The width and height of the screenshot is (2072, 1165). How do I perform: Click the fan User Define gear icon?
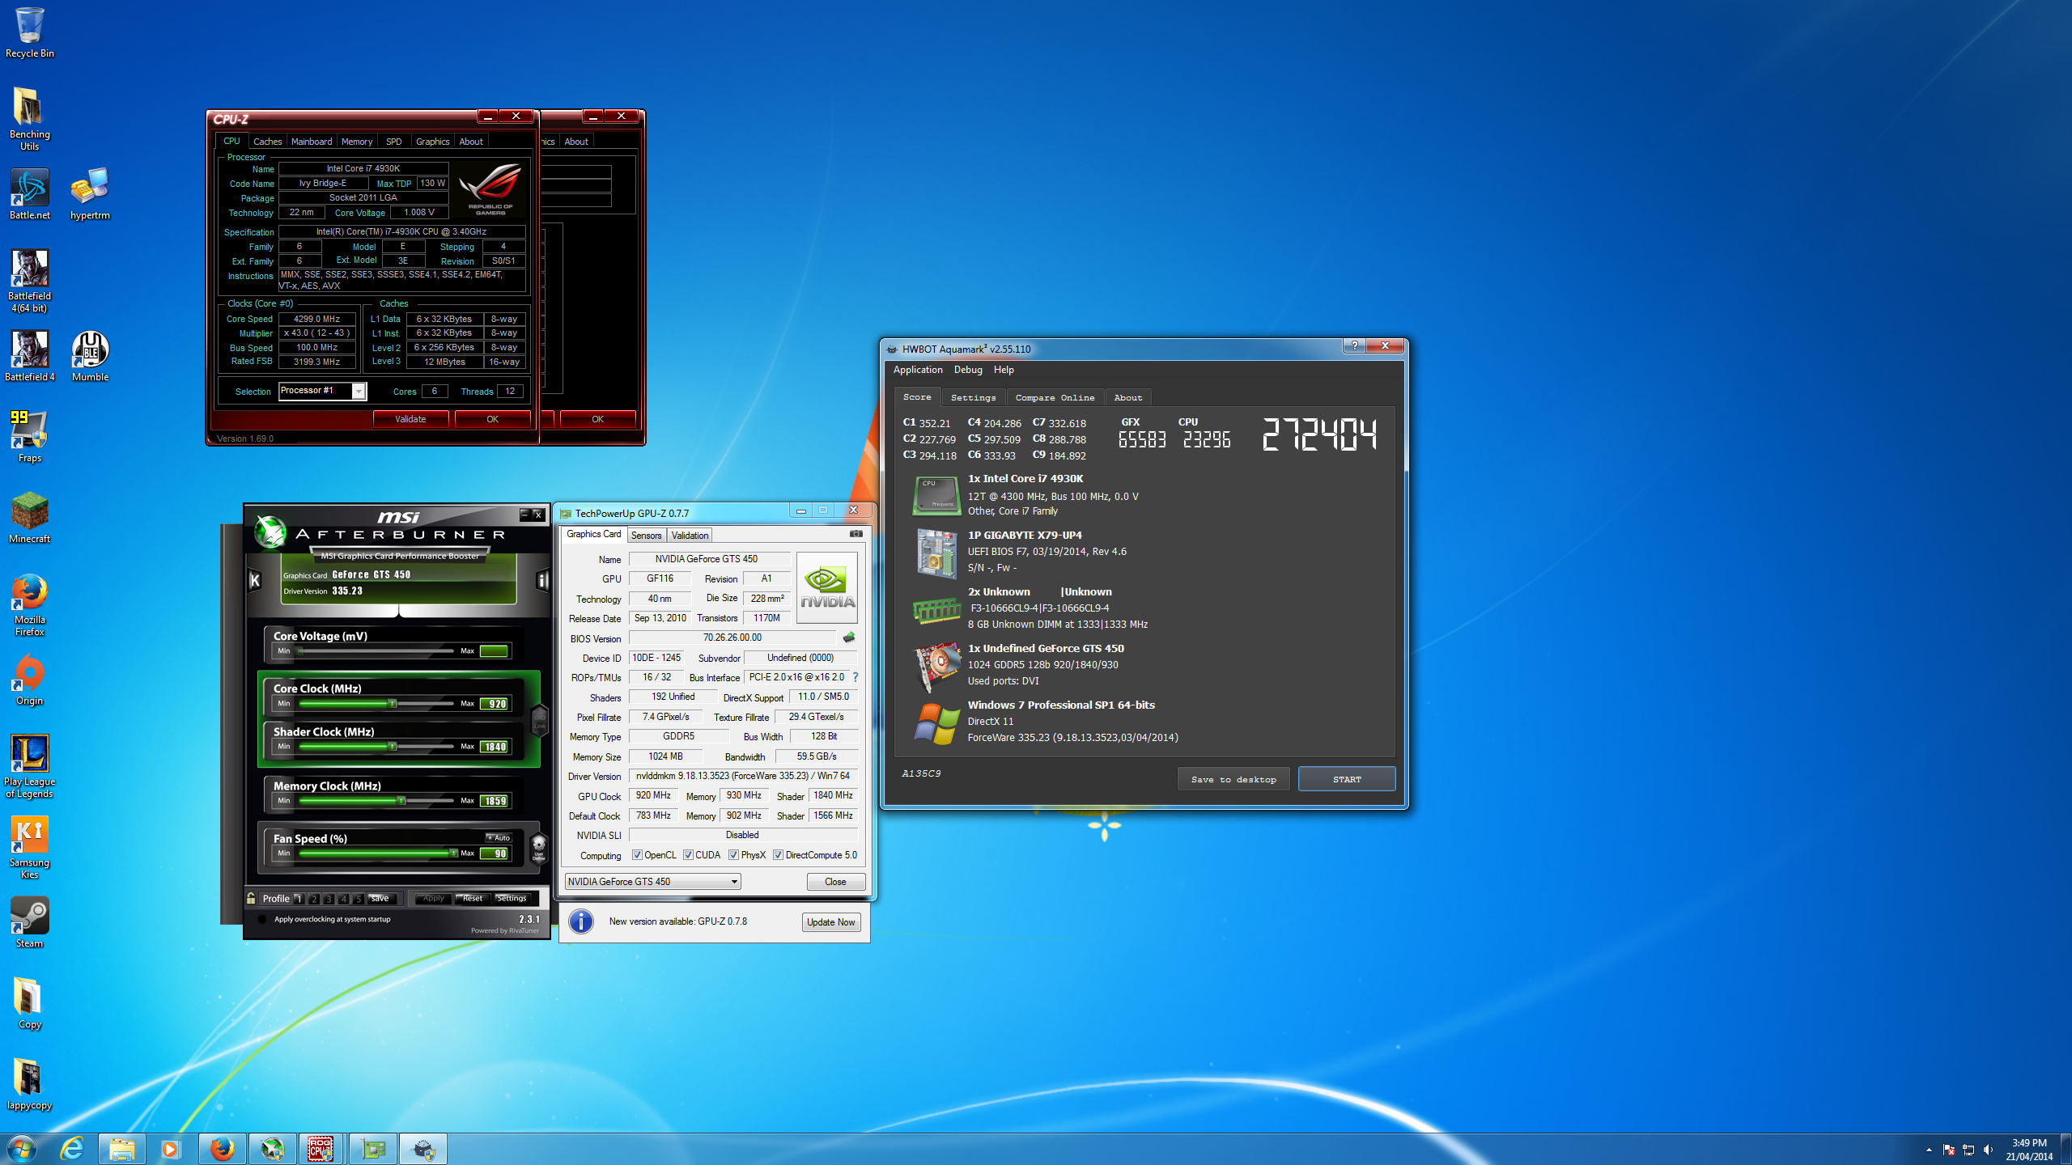(539, 848)
